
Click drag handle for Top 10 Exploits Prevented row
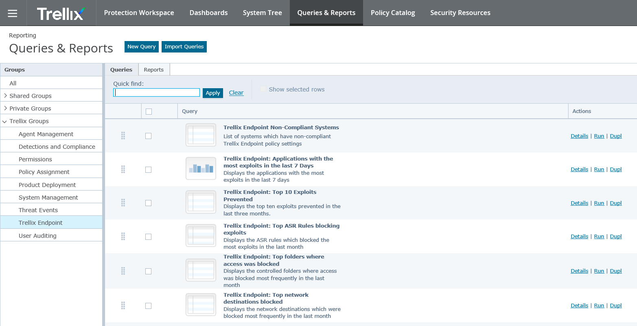[123, 203]
